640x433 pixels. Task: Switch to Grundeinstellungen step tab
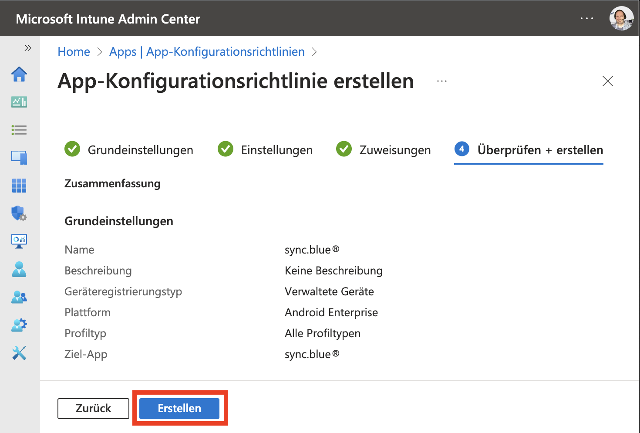coord(129,150)
